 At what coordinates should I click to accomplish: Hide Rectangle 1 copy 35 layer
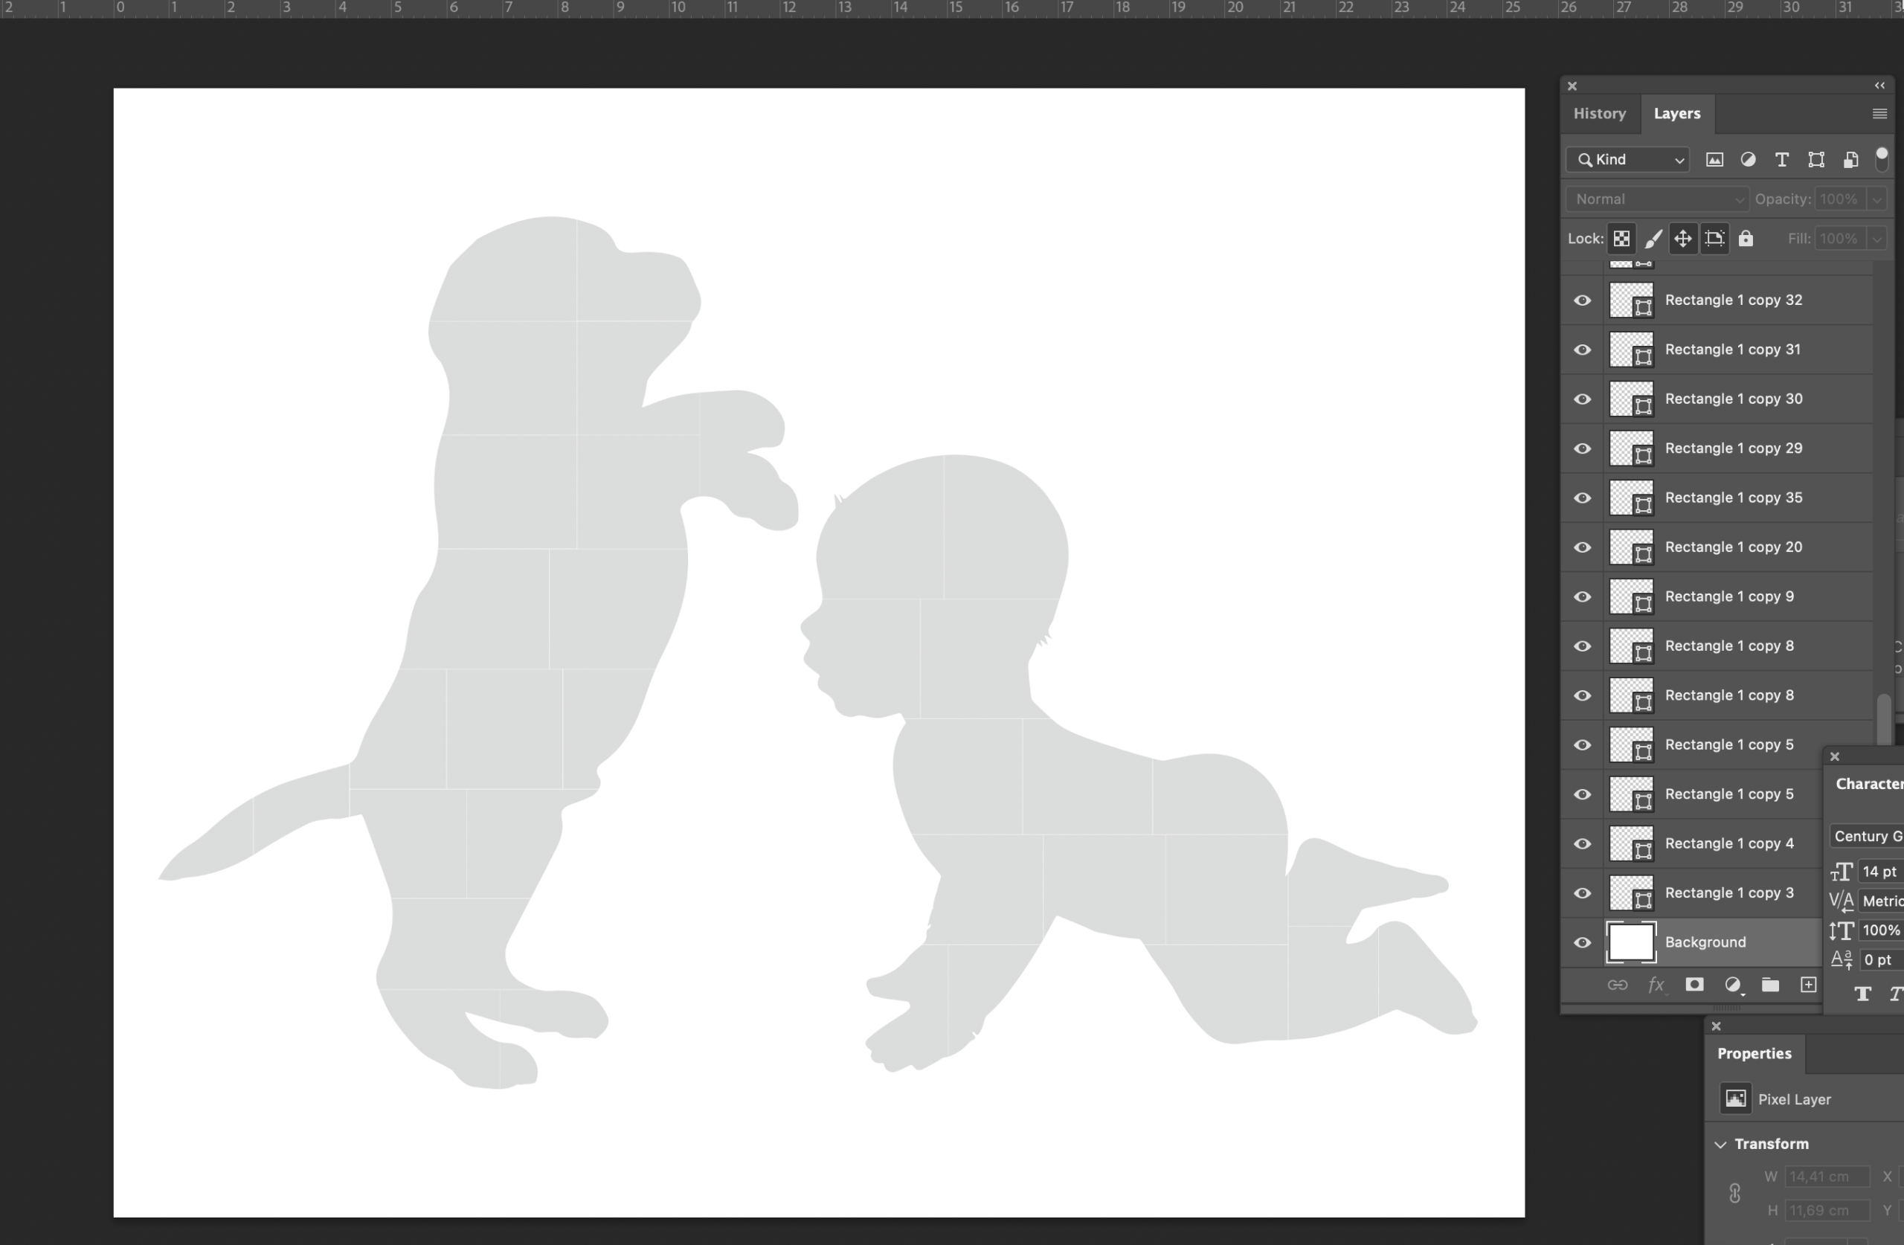pos(1583,498)
